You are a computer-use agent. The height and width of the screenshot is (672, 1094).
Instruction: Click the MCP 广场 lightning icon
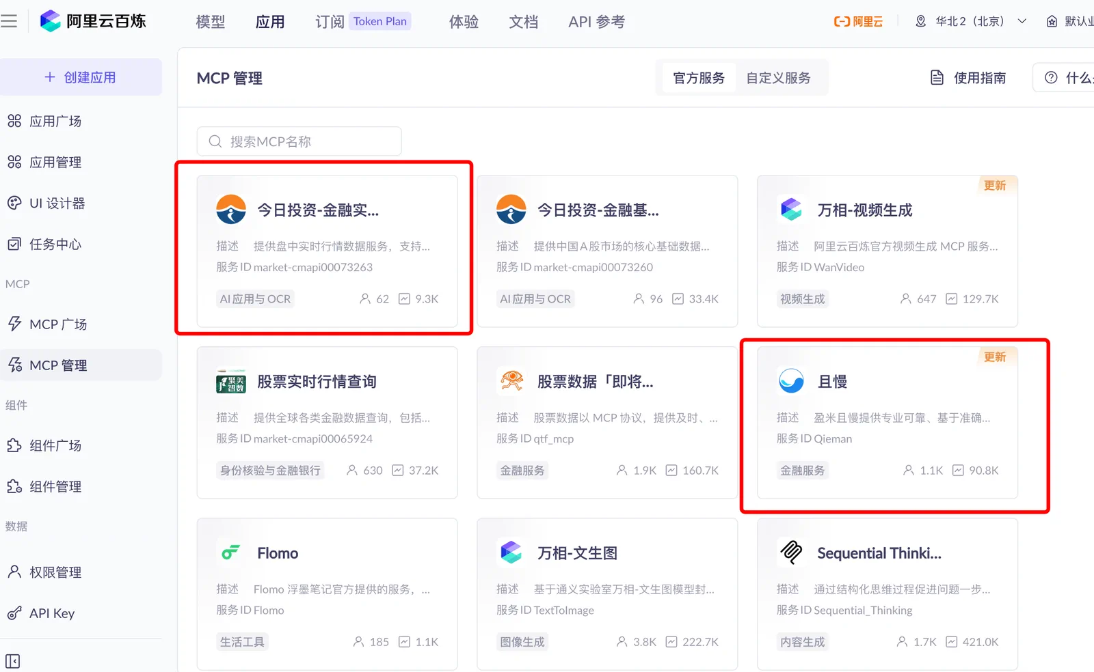[x=14, y=324]
